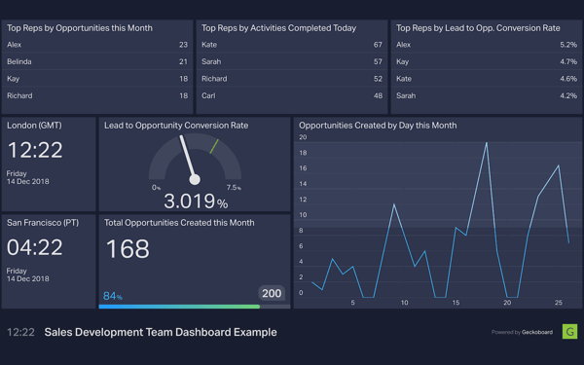This screenshot has height=365, width=584.
Task: Click the y-axis label 12
Action: (x=303, y=200)
